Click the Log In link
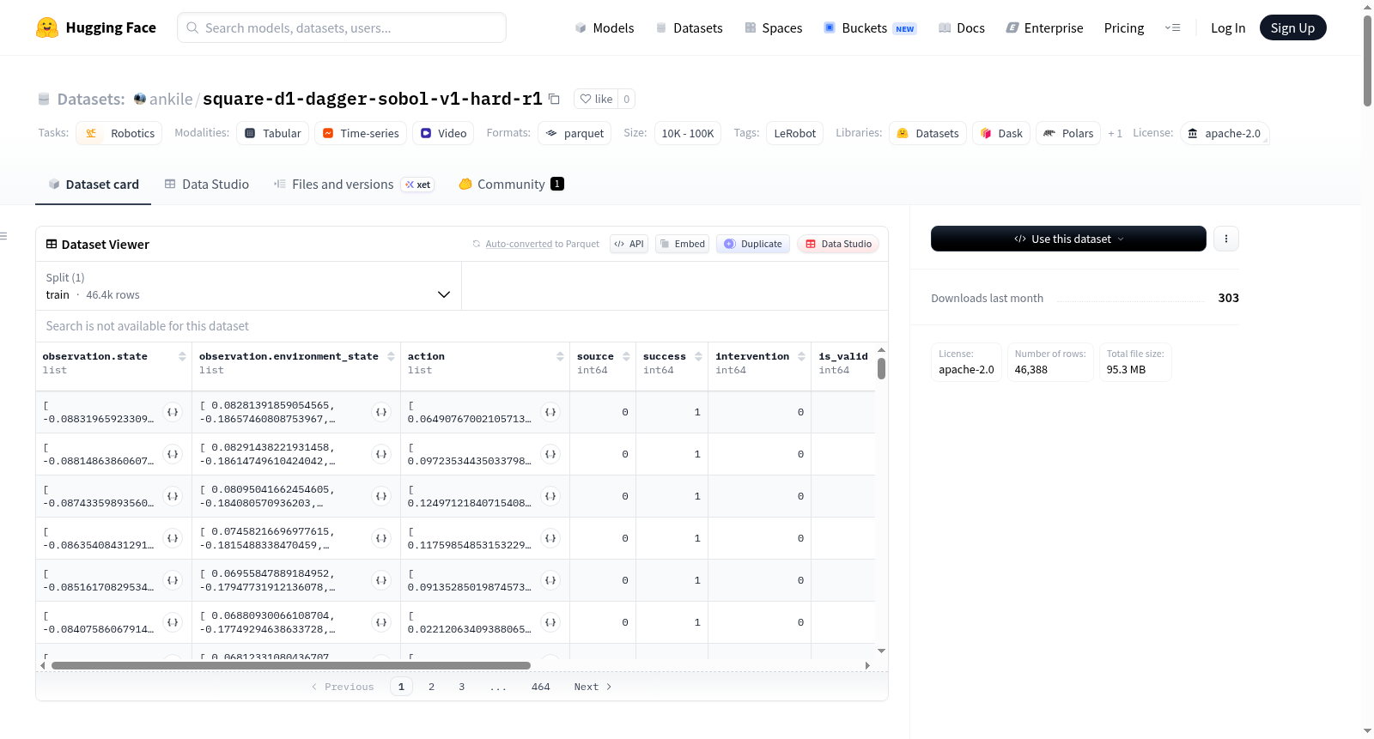This screenshot has height=739, width=1374. click(x=1228, y=27)
